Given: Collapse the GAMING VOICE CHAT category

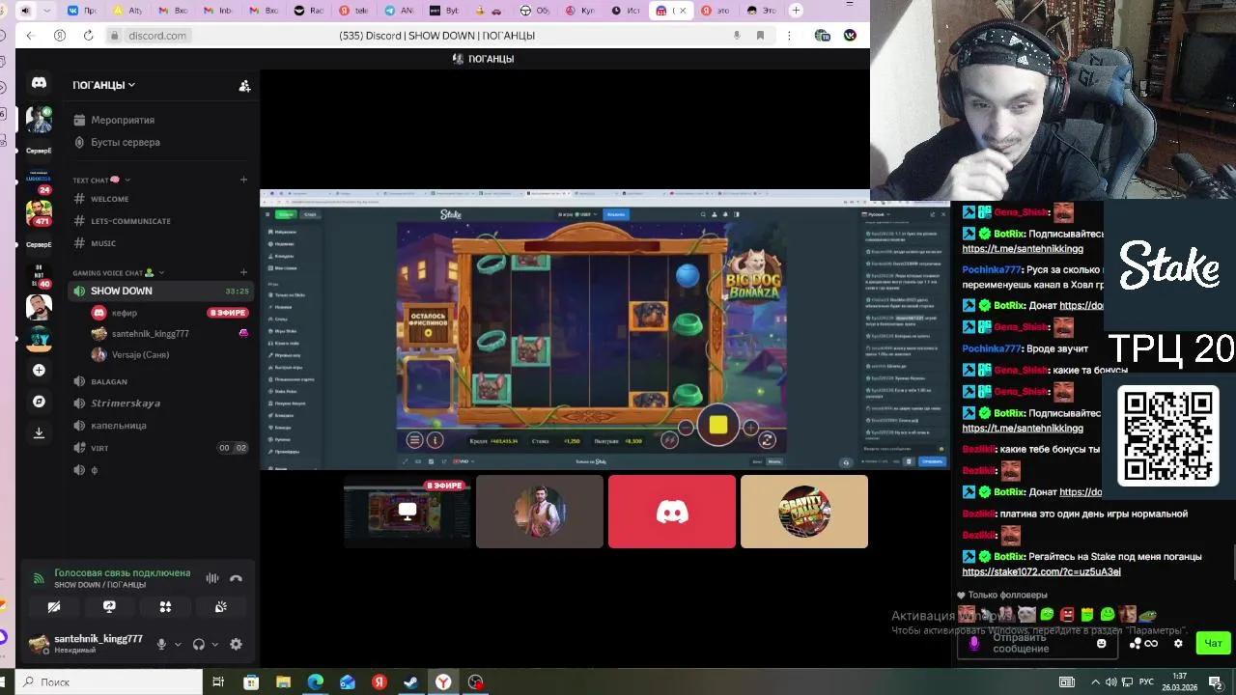Looking at the screenshot, I should (x=118, y=273).
